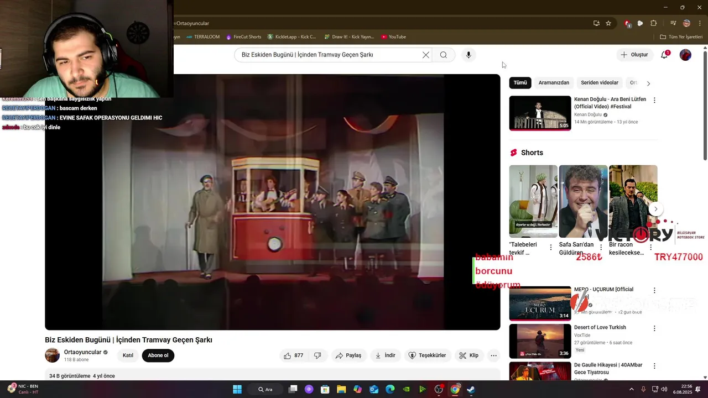Screen dimensions: 708x398
Task: Open File Explorer from the taskbar
Action: click(341, 389)
